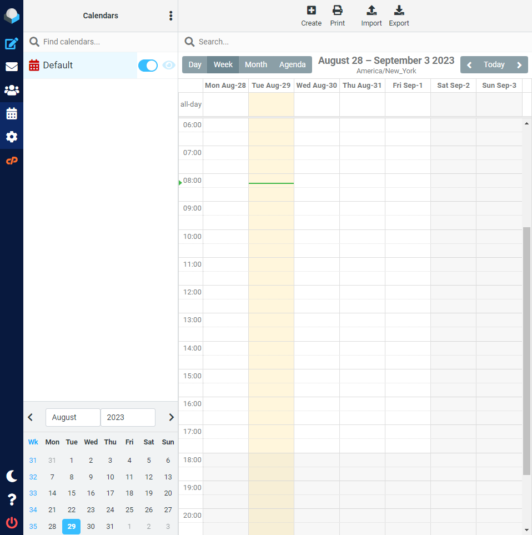Select day 24 in mini calendar
This screenshot has width=532, height=535.
coord(110,510)
